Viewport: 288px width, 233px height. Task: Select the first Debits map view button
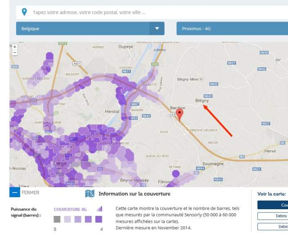(272, 216)
